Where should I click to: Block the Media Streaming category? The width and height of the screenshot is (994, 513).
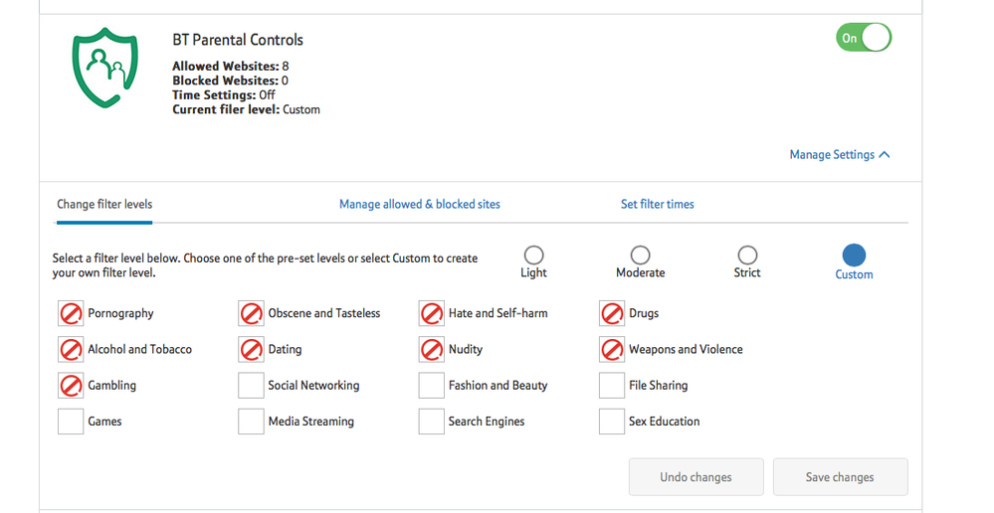pyautogui.click(x=251, y=422)
